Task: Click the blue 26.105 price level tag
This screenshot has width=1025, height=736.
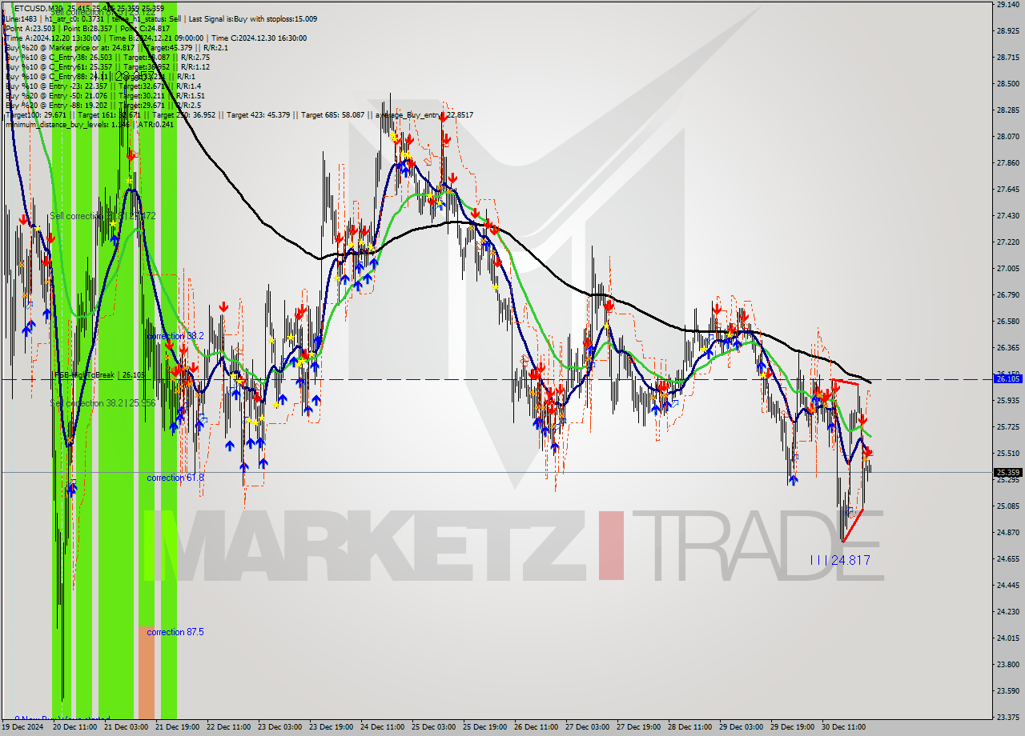Action: (1008, 379)
